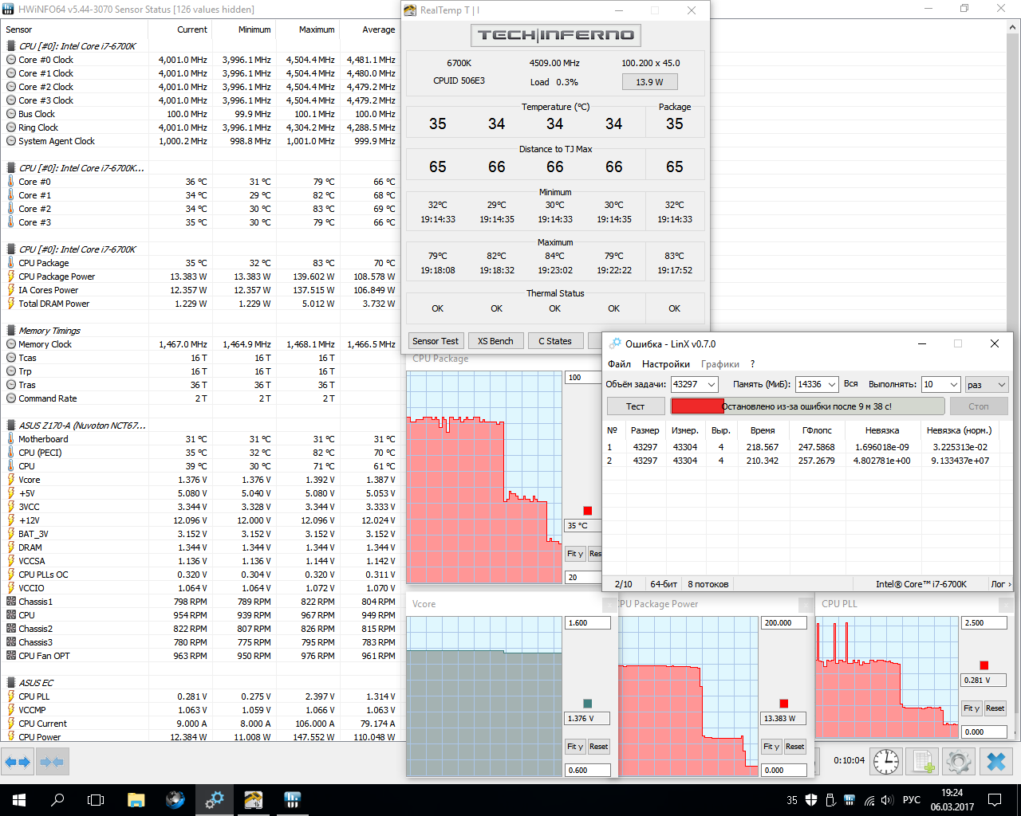Click the Average column header in HWiNFO
Image resolution: width=1021 pixels, height=816 pixels.
coord(370,29)
